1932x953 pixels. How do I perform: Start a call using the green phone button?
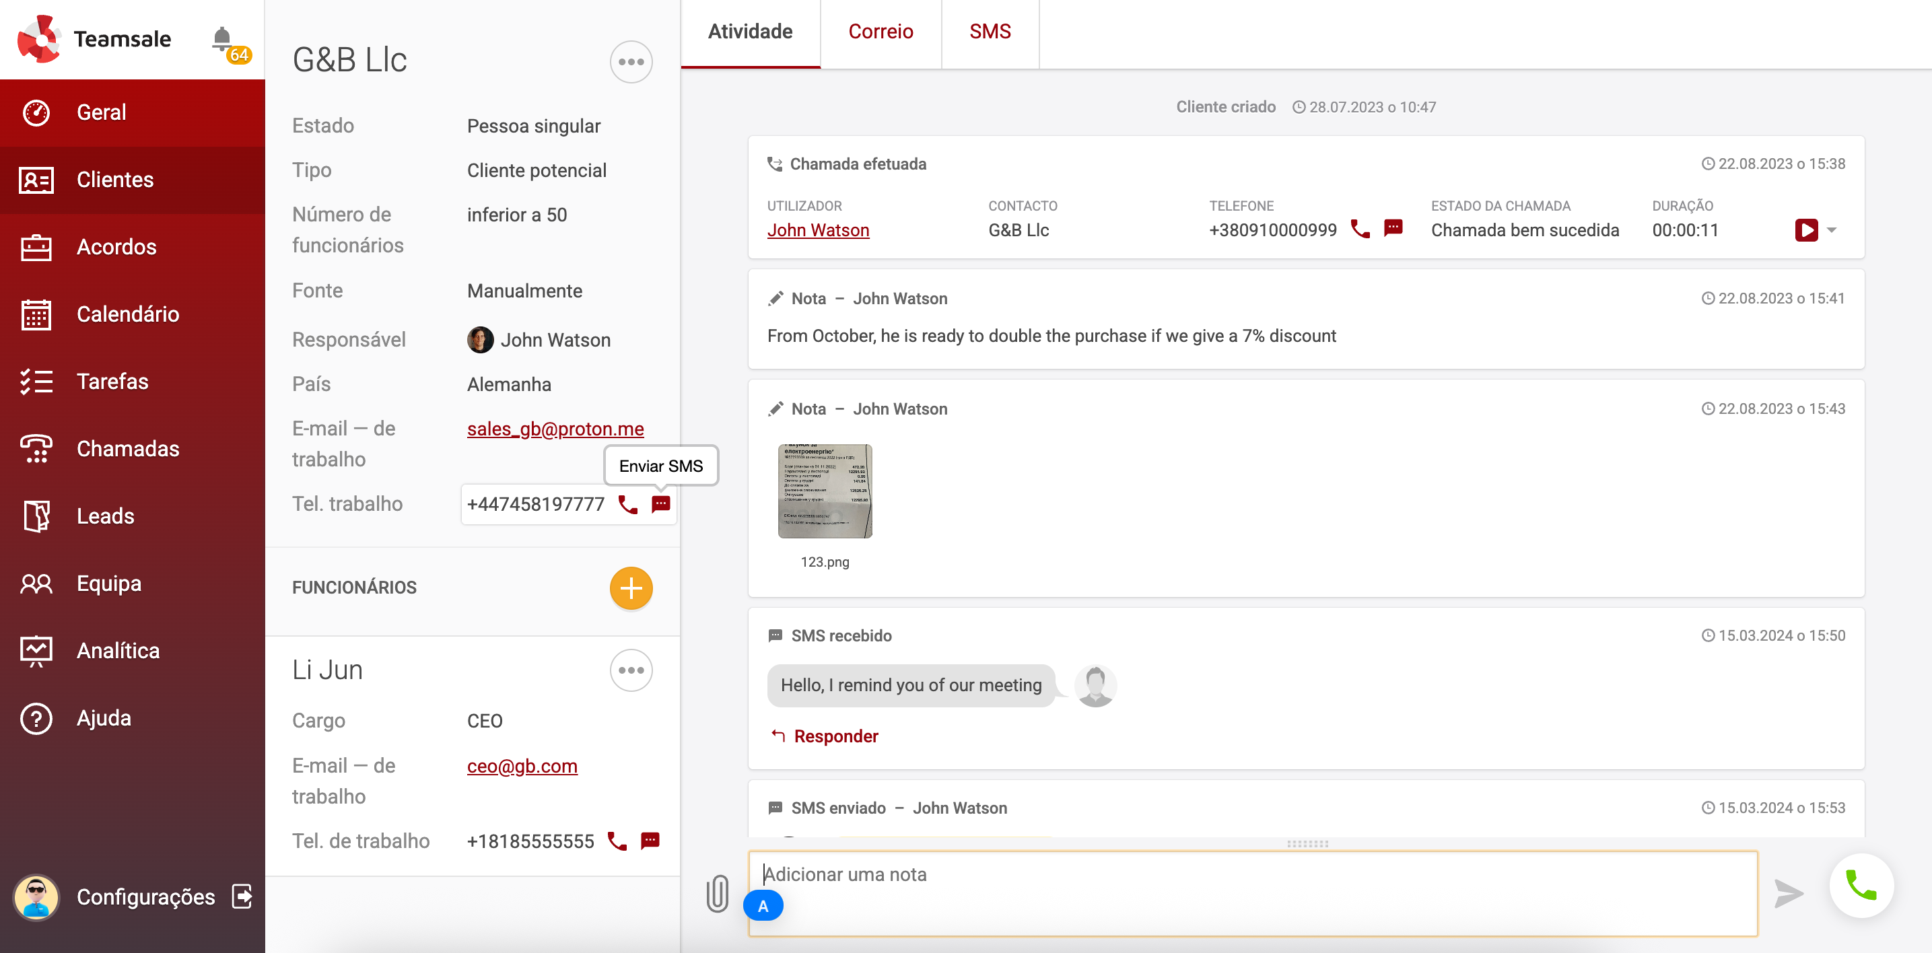(x=1862, y=886)
